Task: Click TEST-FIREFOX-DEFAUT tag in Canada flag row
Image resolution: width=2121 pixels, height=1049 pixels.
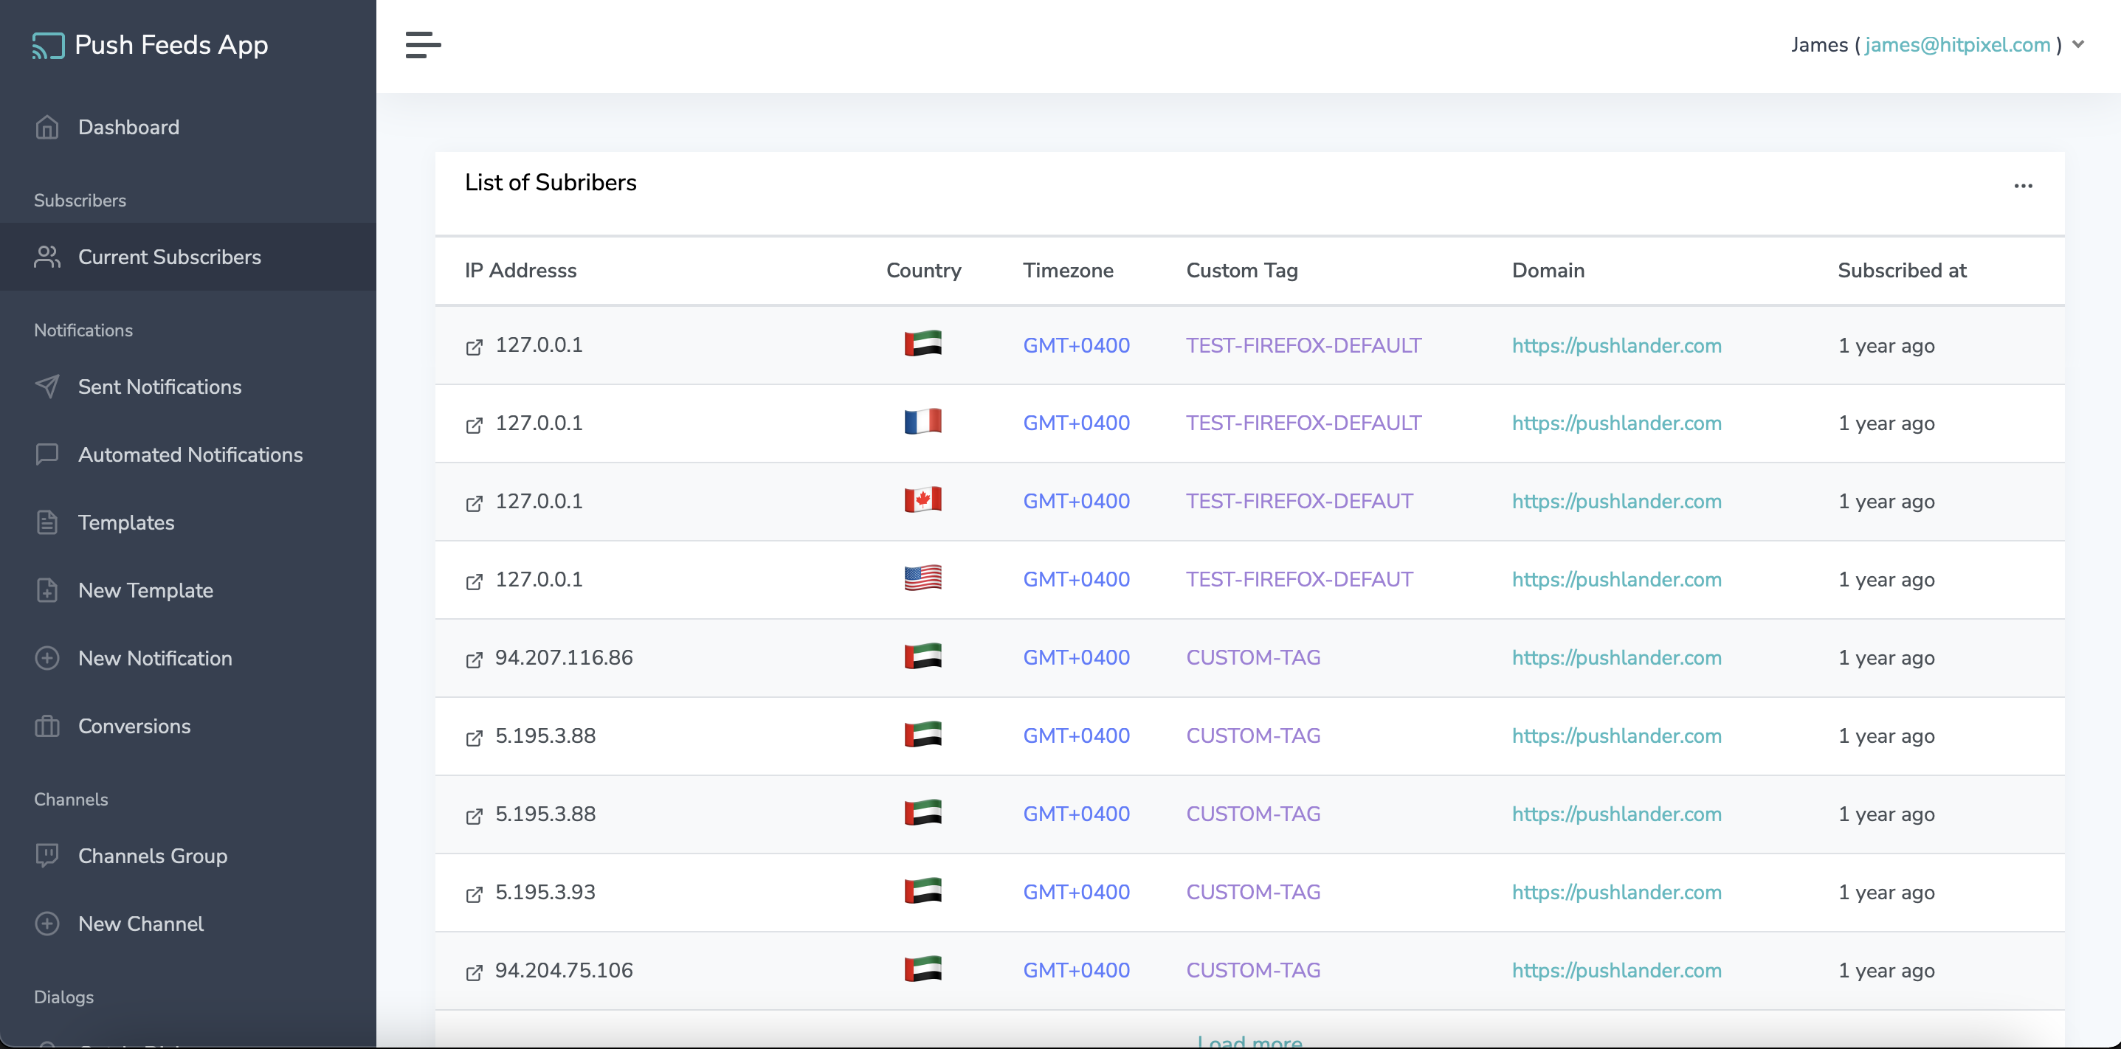Action: (x=1300, y=501)
